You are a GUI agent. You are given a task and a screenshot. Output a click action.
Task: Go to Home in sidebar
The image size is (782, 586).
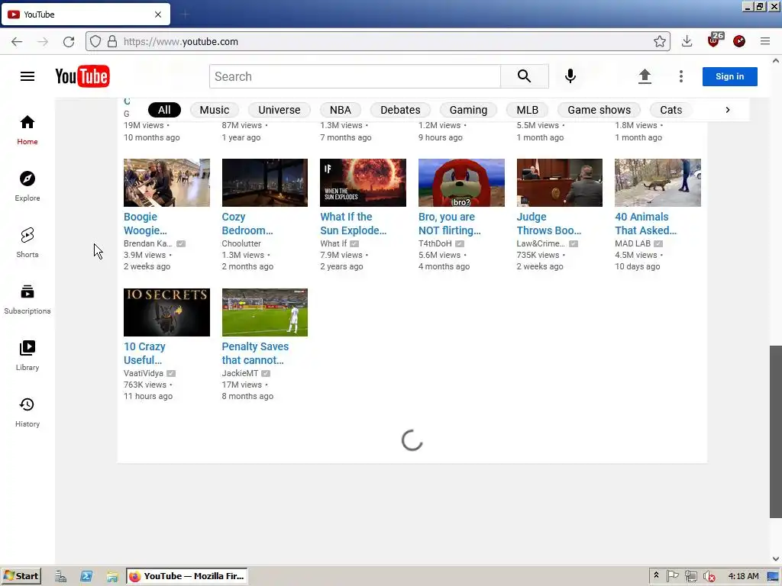click(x=27, y=130)
